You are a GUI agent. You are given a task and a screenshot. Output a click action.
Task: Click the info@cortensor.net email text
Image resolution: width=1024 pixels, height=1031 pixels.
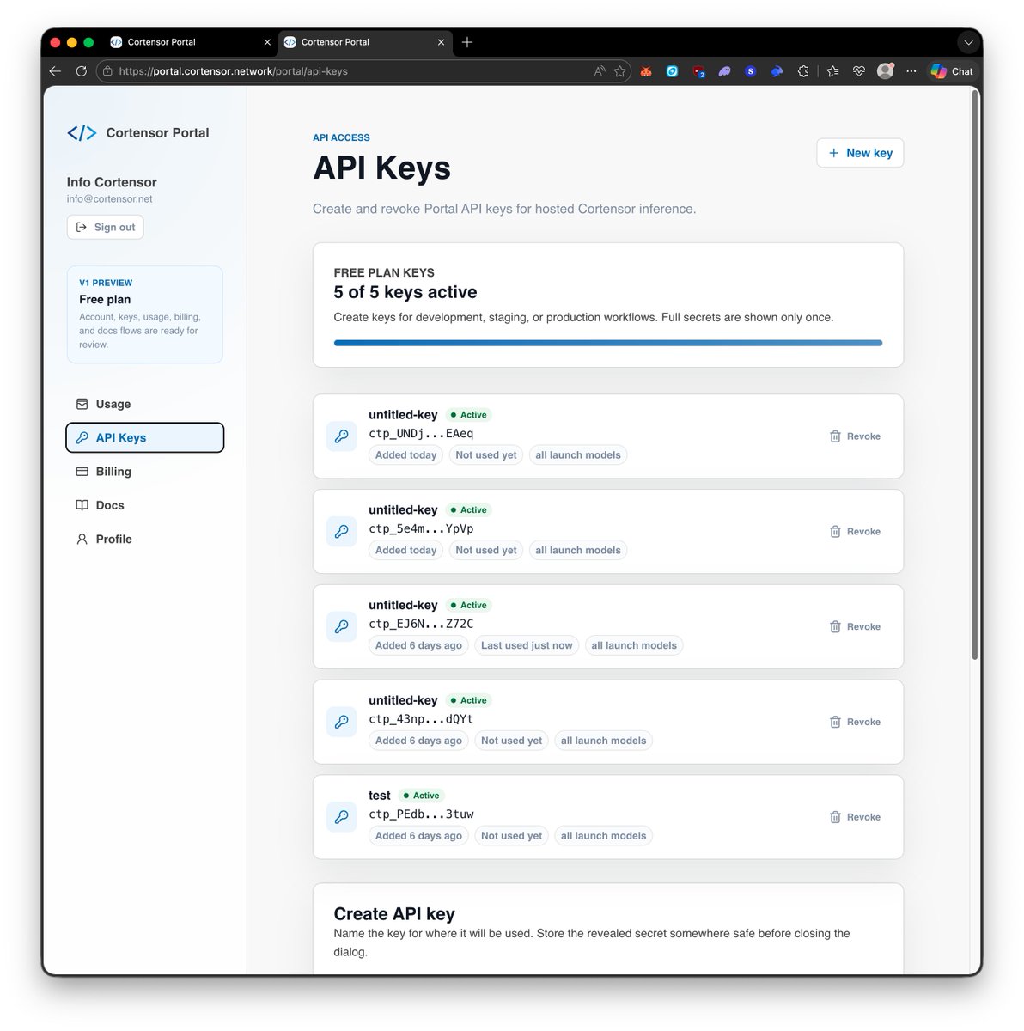109,198
